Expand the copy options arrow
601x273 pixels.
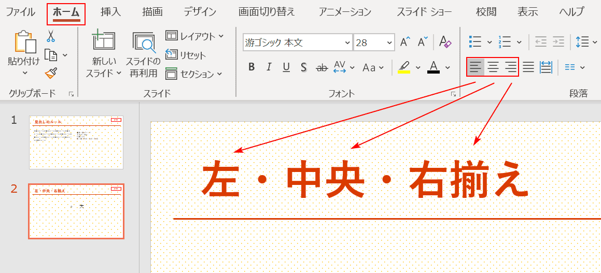[x=65, y=55]
